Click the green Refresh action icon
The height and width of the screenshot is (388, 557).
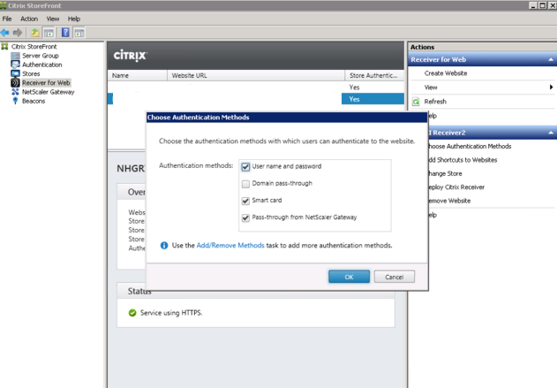click(x=417, y=102)
